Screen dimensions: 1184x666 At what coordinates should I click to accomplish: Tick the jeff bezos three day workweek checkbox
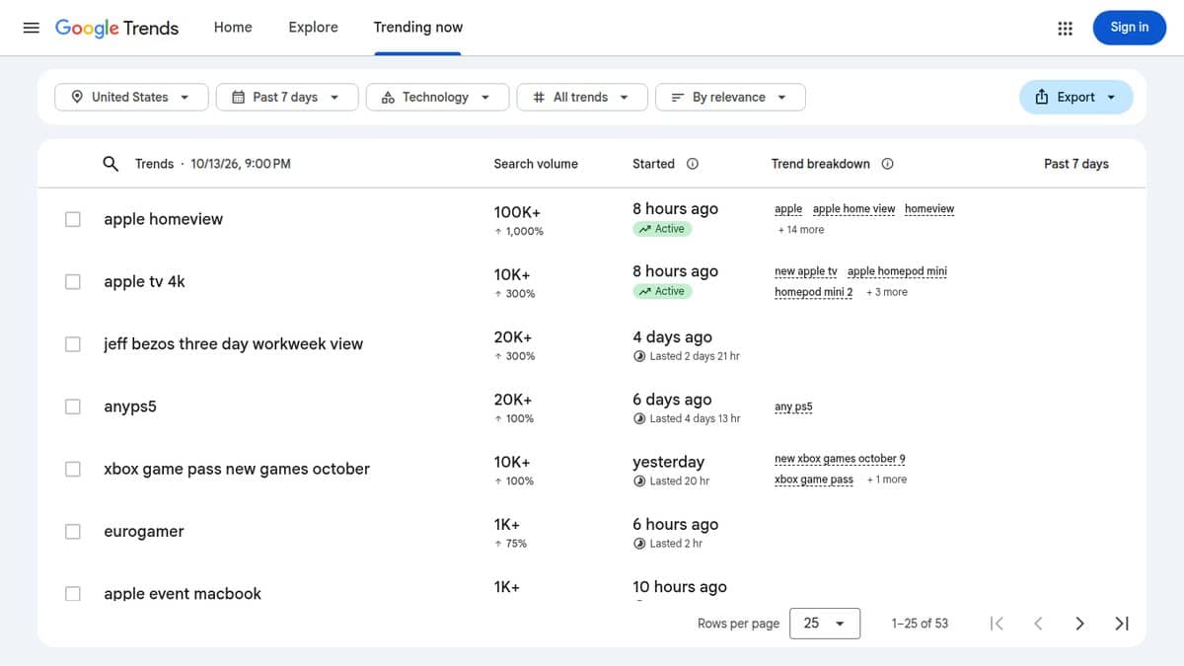[x=73, y=344]
